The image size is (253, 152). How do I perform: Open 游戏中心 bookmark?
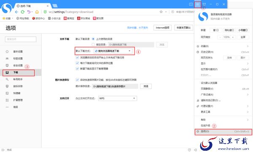coord(38,19)
